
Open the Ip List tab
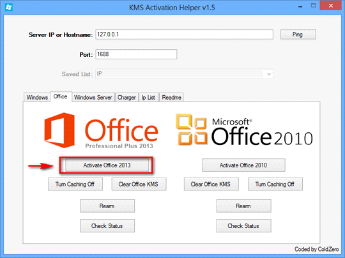(x=148, y=97)
